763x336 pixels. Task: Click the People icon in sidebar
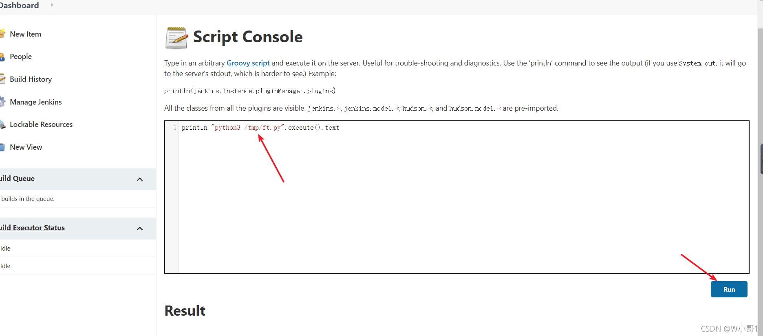(x=2, y=57)
